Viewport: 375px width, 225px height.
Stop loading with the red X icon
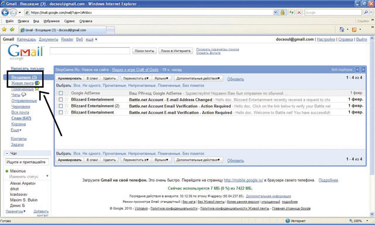click(x=299, y=12)
